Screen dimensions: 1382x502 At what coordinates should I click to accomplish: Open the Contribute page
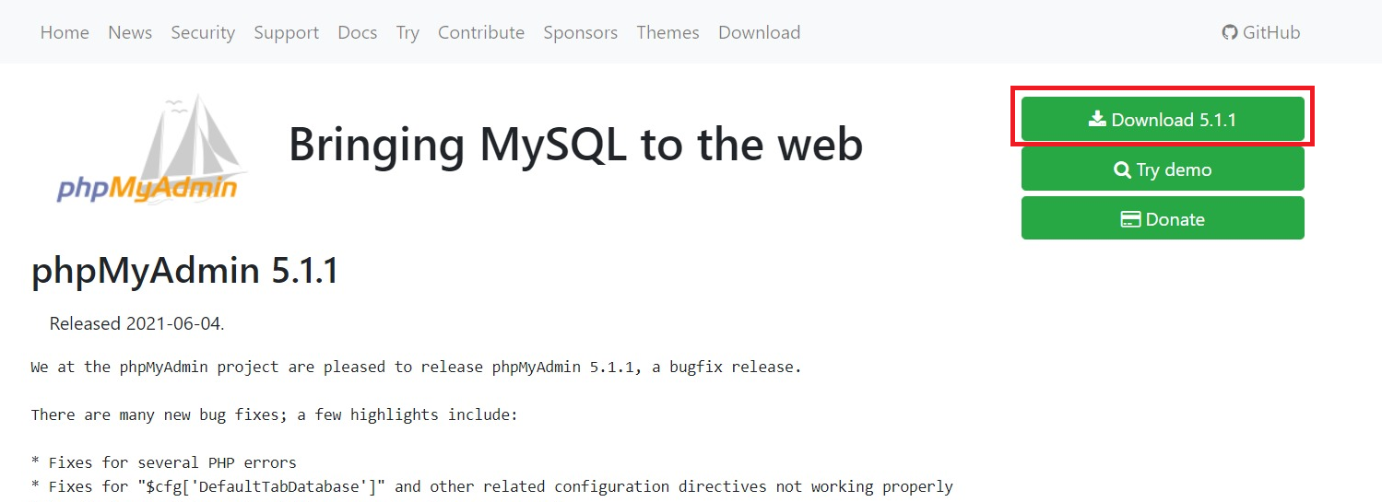pyautogui.click(x=481, y=32)
